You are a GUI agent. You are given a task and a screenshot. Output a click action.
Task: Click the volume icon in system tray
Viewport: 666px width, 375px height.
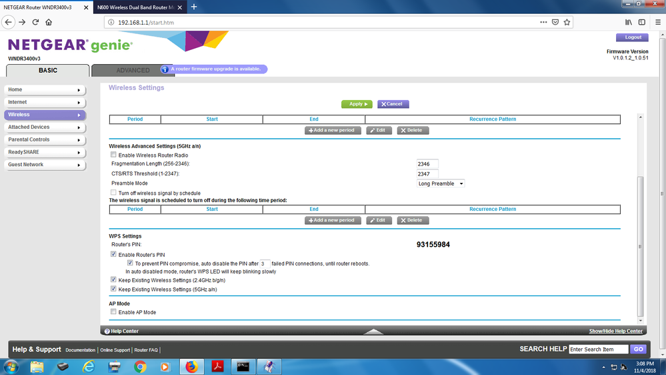pyautogui.click(x=624, y=367)
